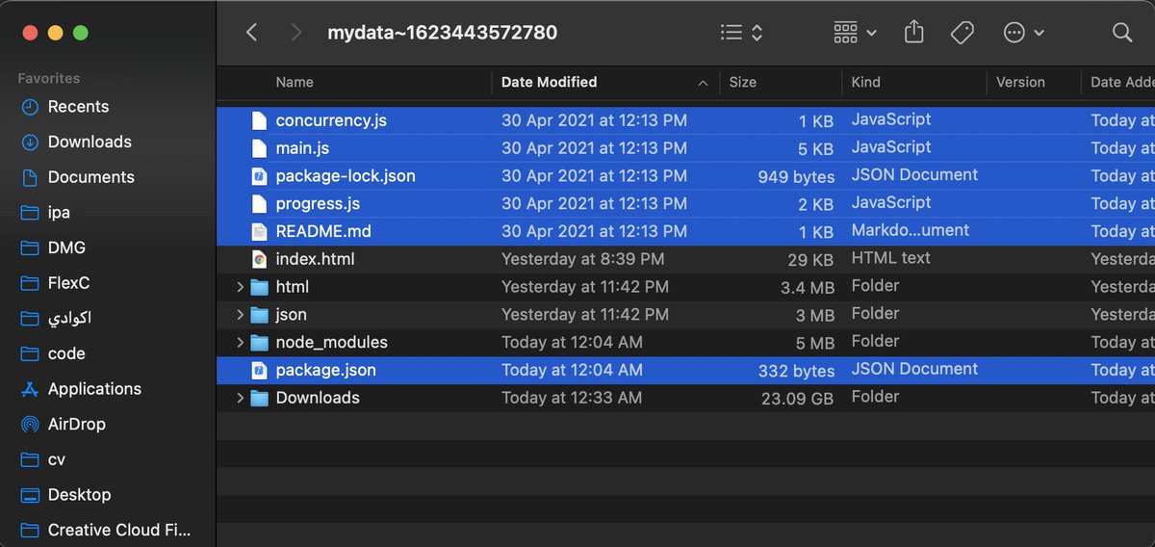Select the file name package.json
Screen dimensions: 1155x547
[x=325, y=370]
